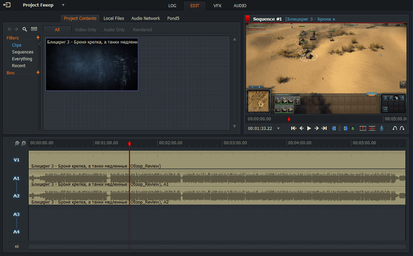Screen dimensions: 413x256
Task: Jump to the previous cut in viewer
Action: (x=294, y=128)
